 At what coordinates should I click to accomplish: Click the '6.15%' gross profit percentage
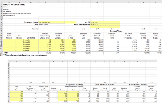pos(129,51)
